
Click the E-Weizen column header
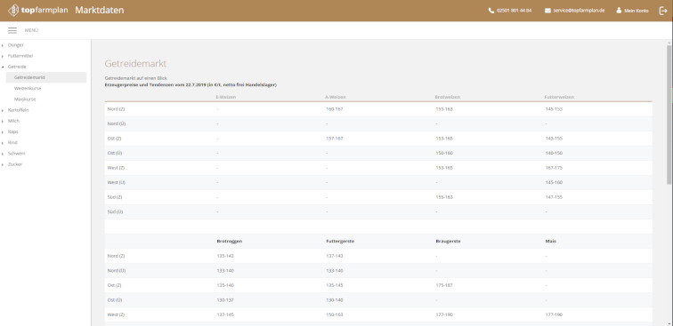point(226,97)
